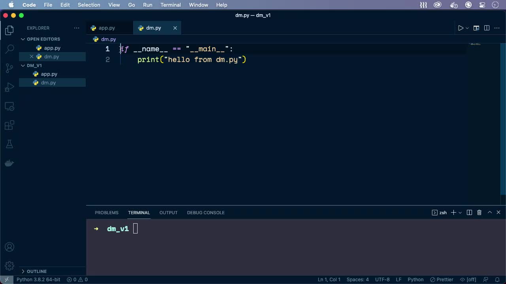Switch to the DEBUG CONSOLE tab
506x284 pixels.
pos(206,213)
